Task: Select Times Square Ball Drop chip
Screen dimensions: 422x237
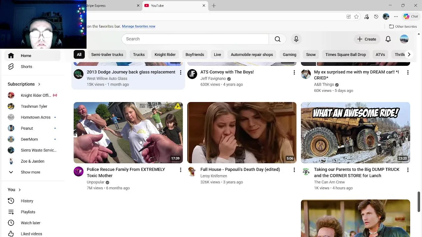Action: pos(346,55)
